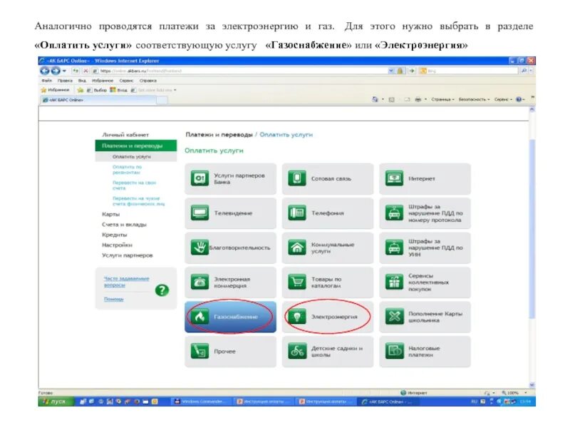Click the printer icon in command bar
Screen dimensions: 570x428
click(x=418, y=99)
